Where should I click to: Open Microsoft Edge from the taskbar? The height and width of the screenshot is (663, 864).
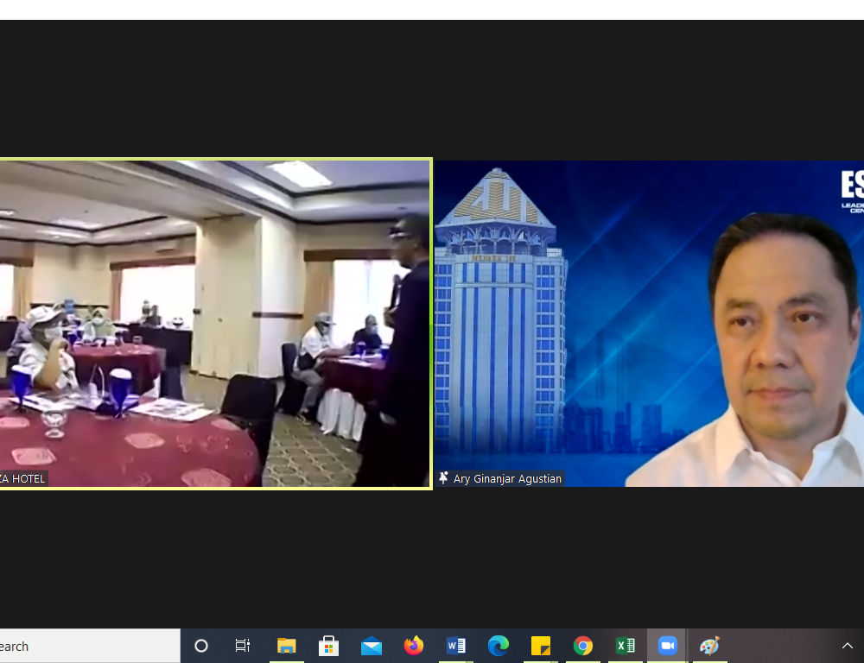coord(499,646)
